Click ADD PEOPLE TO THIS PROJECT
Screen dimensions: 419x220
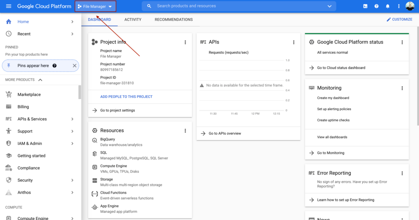[126, 97]
